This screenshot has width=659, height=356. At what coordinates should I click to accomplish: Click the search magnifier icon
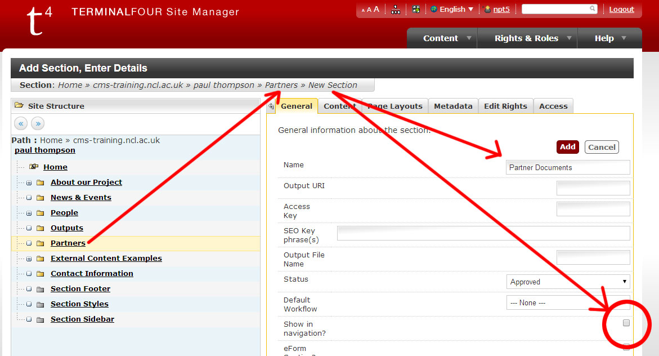593,9
